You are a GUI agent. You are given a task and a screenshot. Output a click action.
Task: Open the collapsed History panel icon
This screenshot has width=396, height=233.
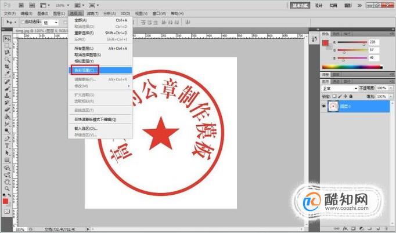tap(315, 39)
